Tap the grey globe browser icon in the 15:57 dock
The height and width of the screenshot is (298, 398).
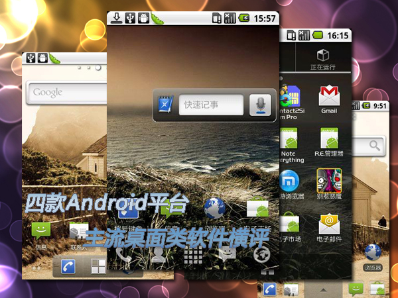262,255
